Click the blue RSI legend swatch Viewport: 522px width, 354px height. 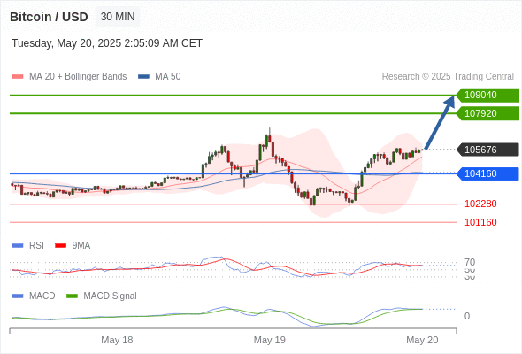pos(18,246)
